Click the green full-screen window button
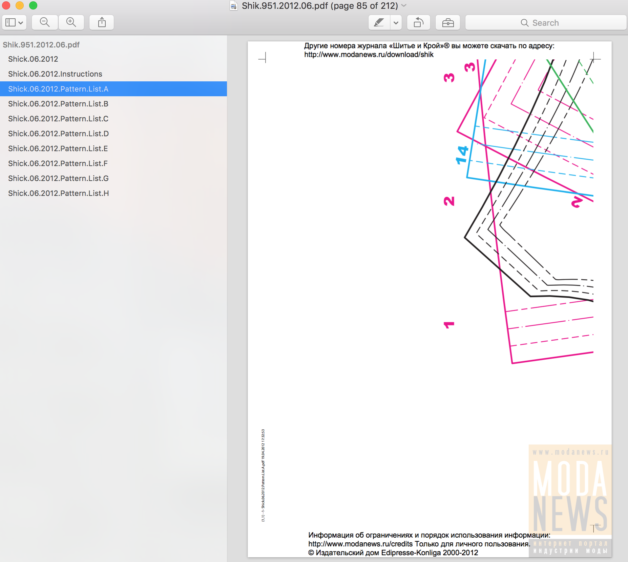The height and width of the screenshot is (562, 628). pyautogui.click(x=33, y=5)
